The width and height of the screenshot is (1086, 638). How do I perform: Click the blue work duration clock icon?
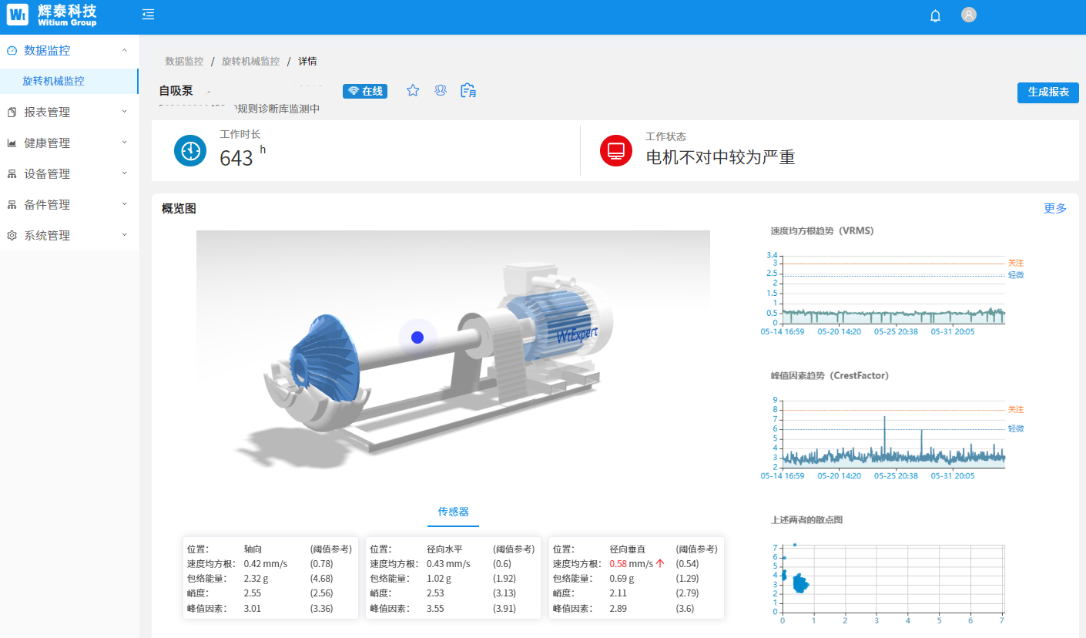190,150
